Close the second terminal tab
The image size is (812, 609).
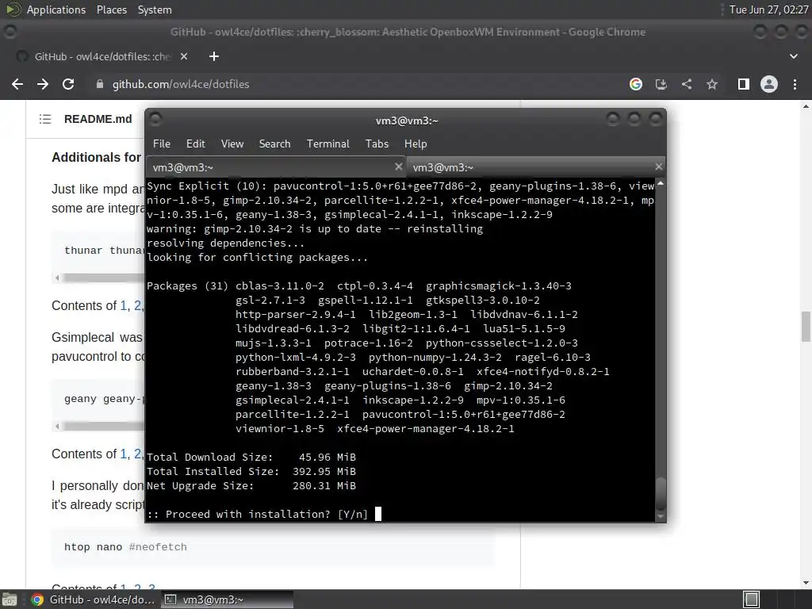(x=658, y=167)
